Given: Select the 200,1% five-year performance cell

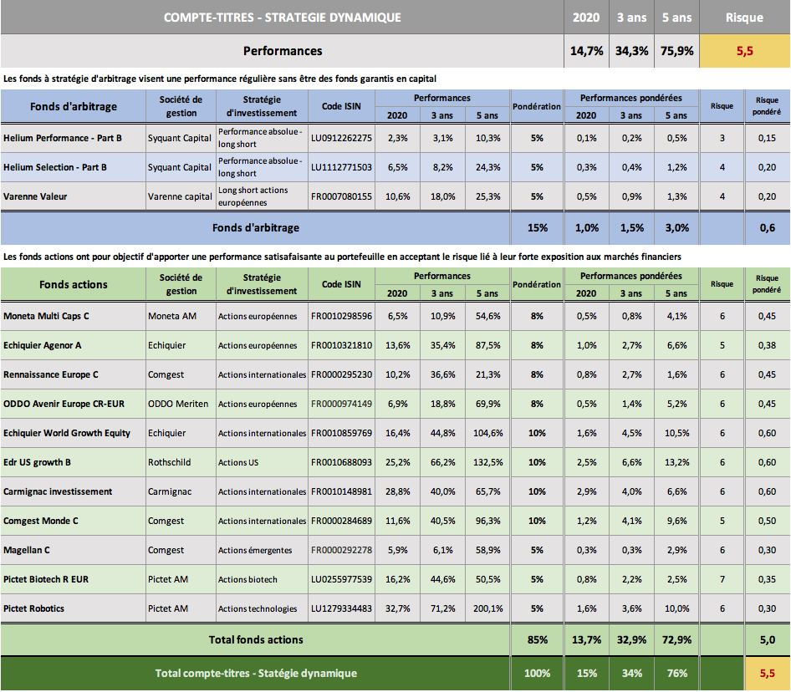Looking at the screenshot, I should click(487, 608).
